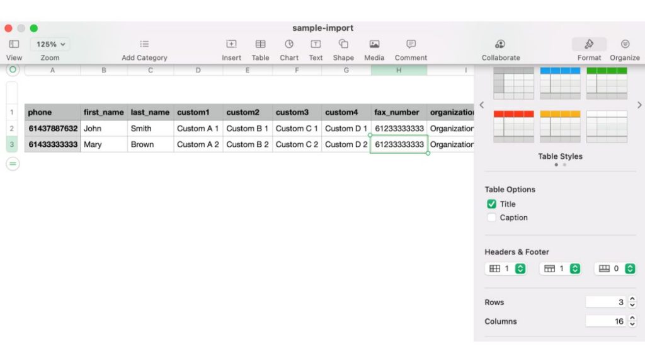Add a new Table from toolbar
The width and height of the screenshot is (645, 363).
click(260, 44)
